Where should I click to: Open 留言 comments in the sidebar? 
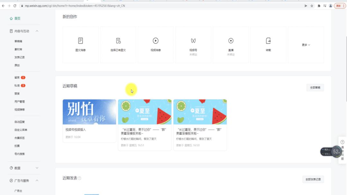(17, 78)
